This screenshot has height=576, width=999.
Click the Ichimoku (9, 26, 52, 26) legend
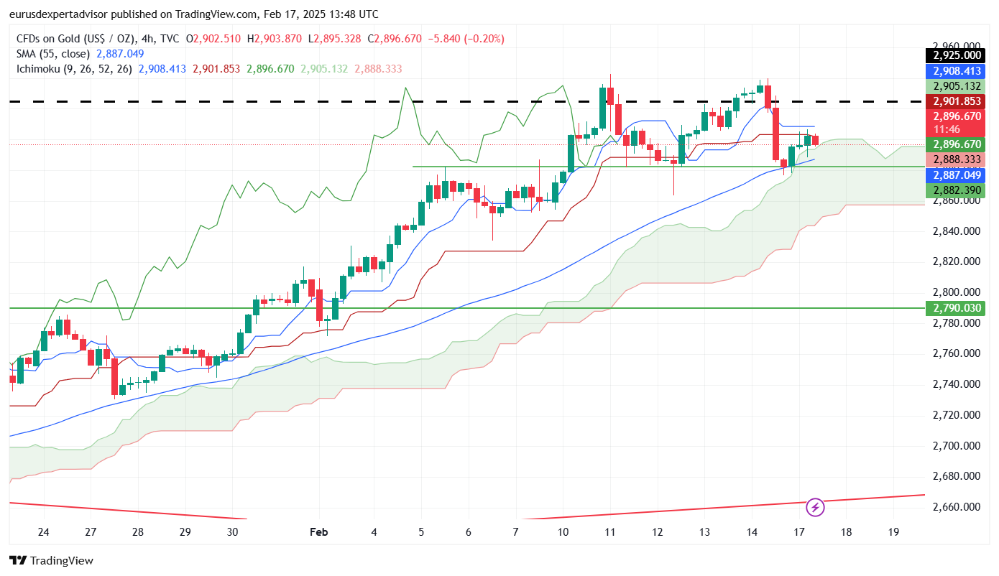(74, 69)
